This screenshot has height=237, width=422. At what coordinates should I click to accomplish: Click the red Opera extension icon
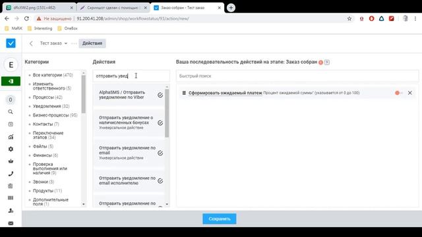pyautogui.click(x=372, y=18)
